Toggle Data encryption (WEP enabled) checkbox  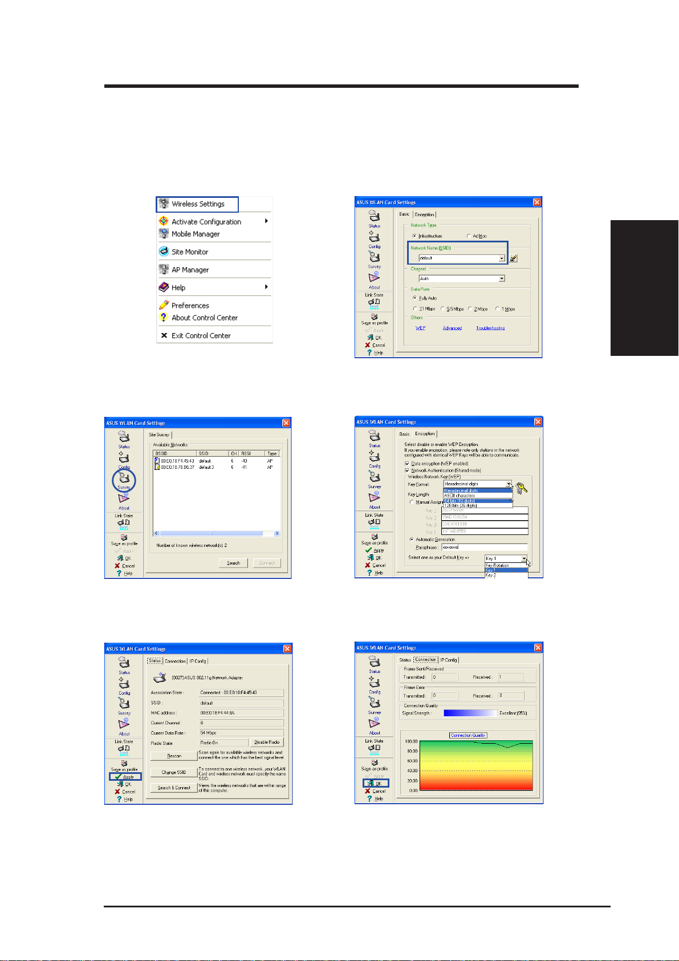click(x=407, y=464)
